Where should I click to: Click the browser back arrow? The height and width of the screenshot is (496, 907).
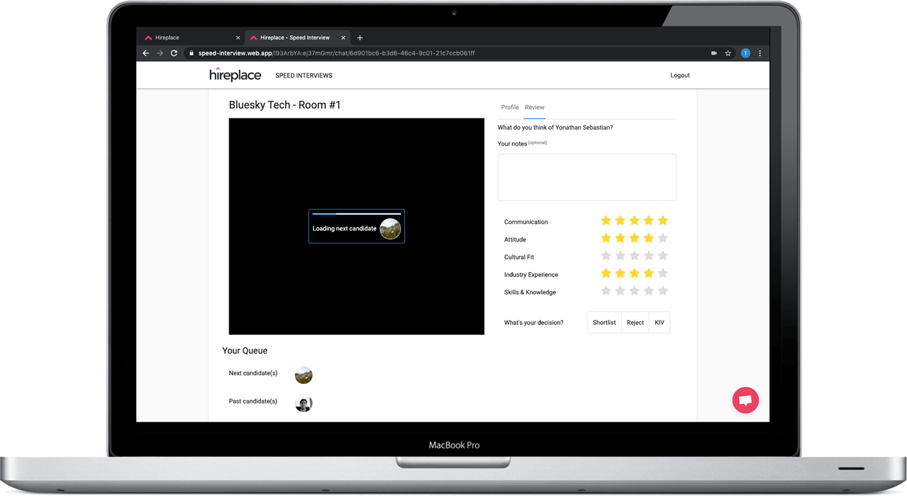[146, 53]
